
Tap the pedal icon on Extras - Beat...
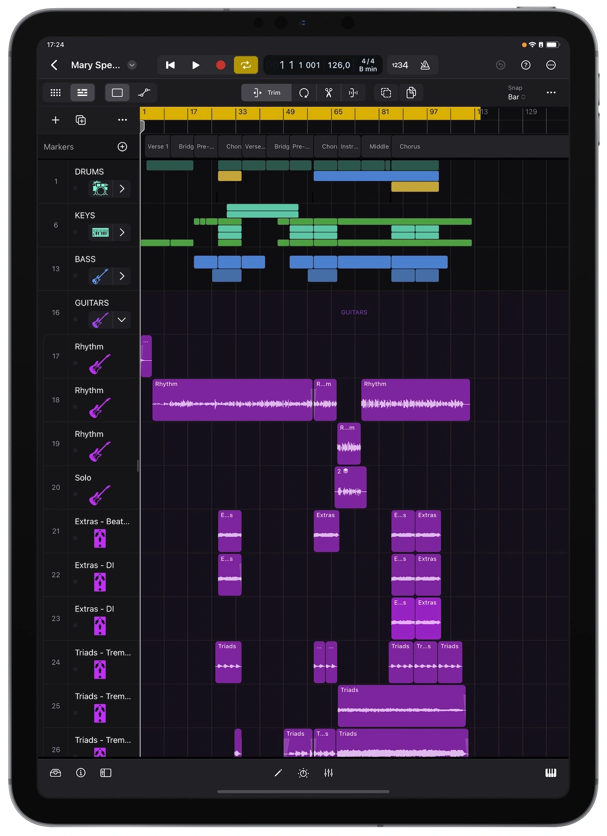point(100,539)
